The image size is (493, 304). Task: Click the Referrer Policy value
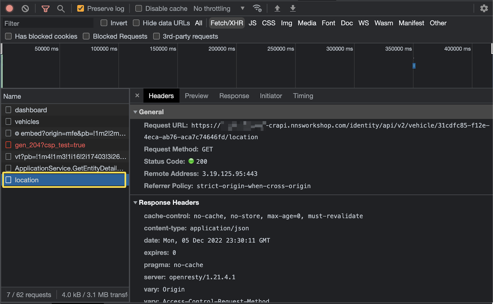coord(254,186)
